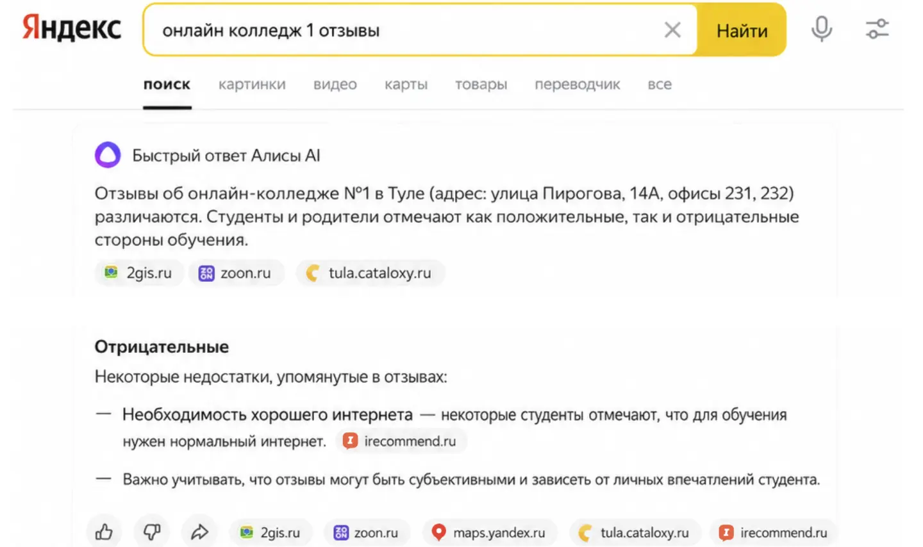Click sentence starting 'Важно учитывать, что отзывы'

471,480
